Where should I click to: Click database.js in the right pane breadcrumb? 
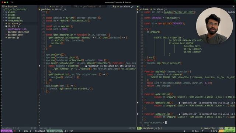click(x=160, y=9)
